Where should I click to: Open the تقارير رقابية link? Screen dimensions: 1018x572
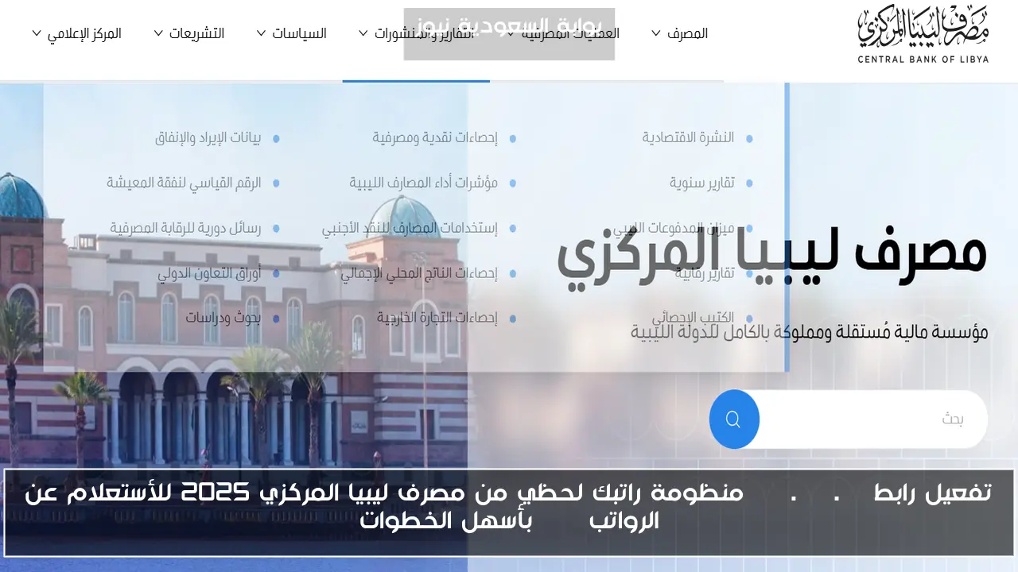coord(705,273)
